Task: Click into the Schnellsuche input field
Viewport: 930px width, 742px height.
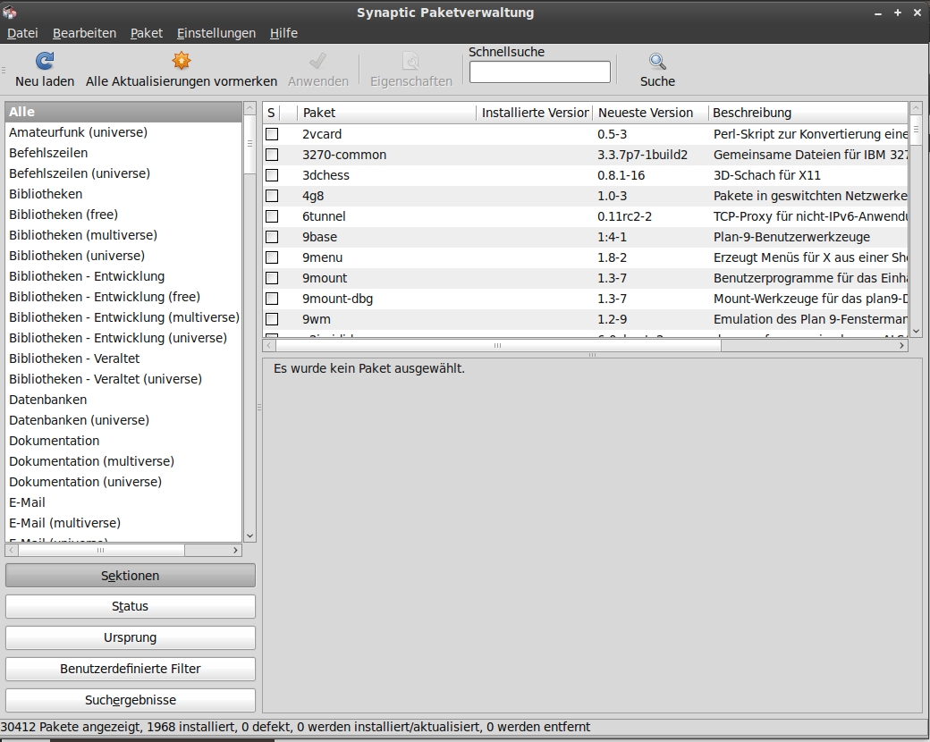Action: point(539,72)
